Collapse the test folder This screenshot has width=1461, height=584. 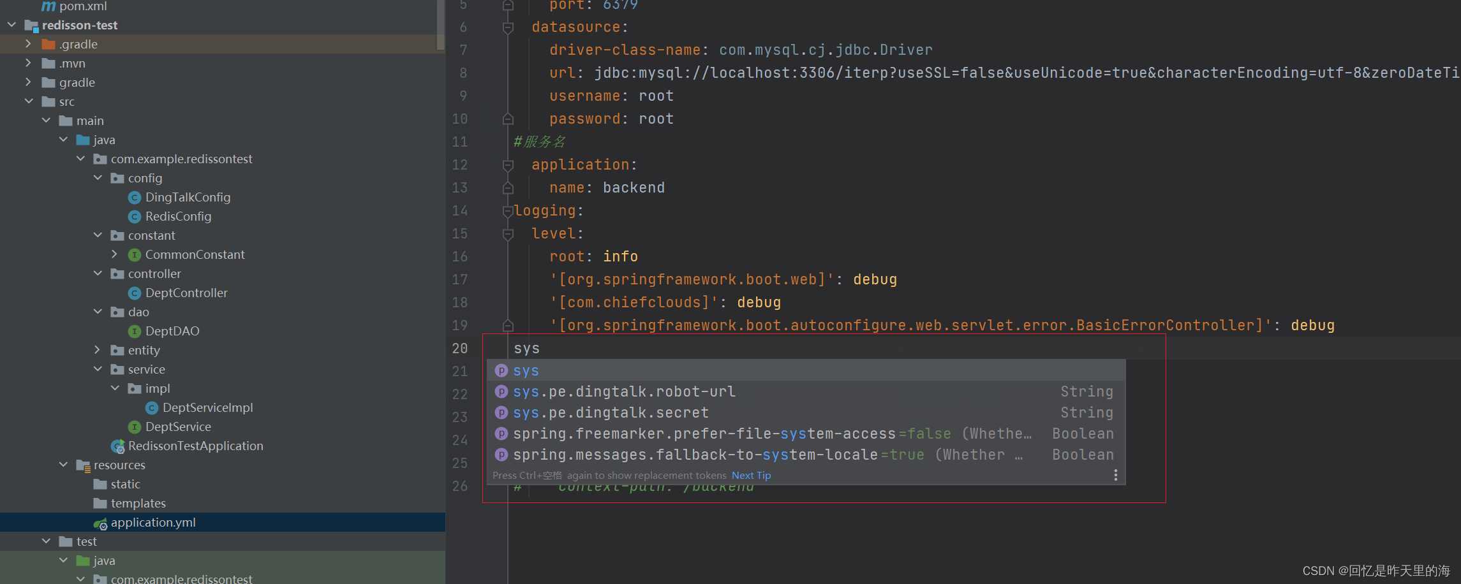tap(46, 541)
